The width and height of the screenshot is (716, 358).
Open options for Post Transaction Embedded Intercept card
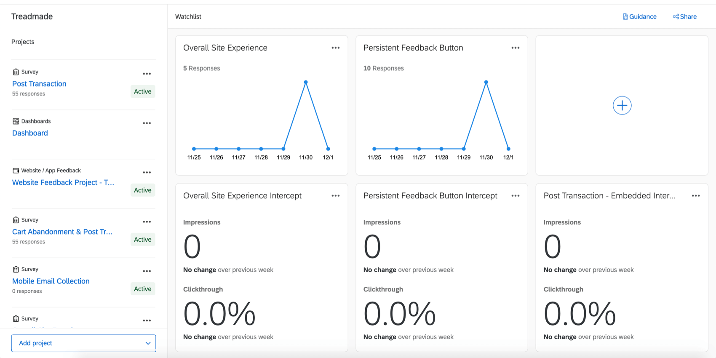pos(695,196)
